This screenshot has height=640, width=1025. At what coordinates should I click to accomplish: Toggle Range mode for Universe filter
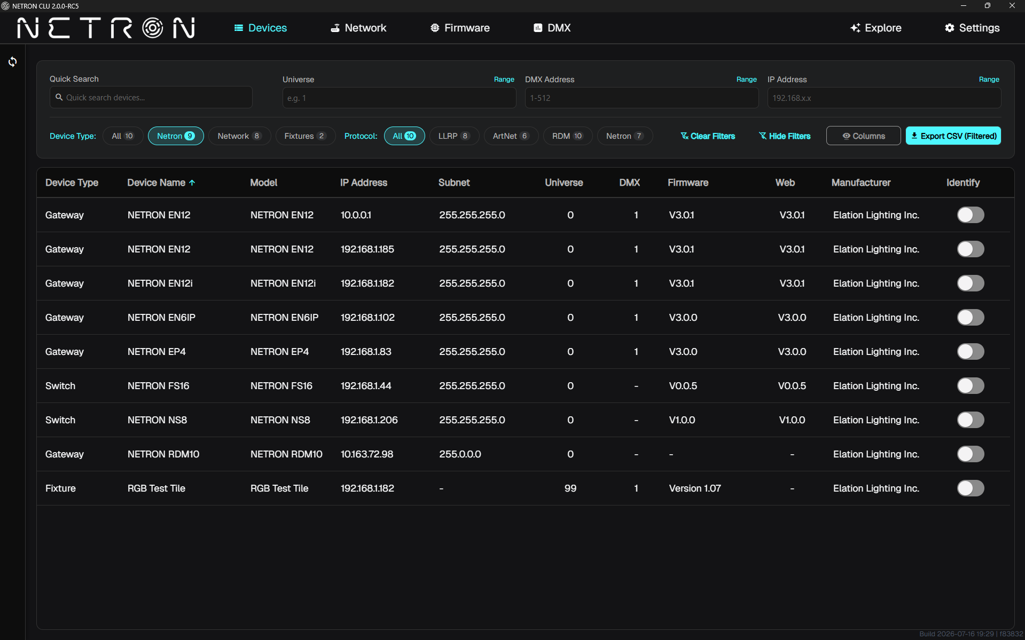(504, 80)
